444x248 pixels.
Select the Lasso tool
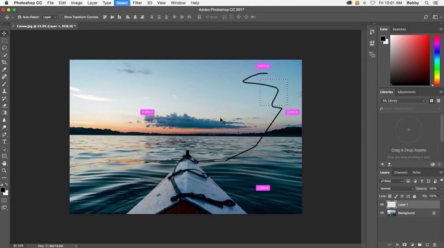4,48
